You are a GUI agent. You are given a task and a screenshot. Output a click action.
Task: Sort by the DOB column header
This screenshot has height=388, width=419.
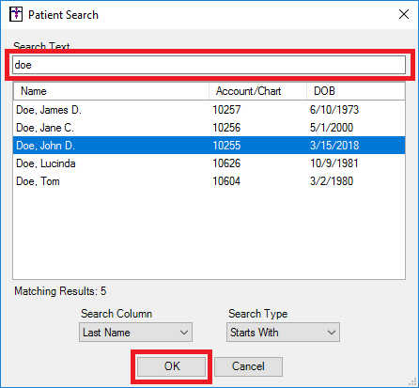tap(356, 91)
